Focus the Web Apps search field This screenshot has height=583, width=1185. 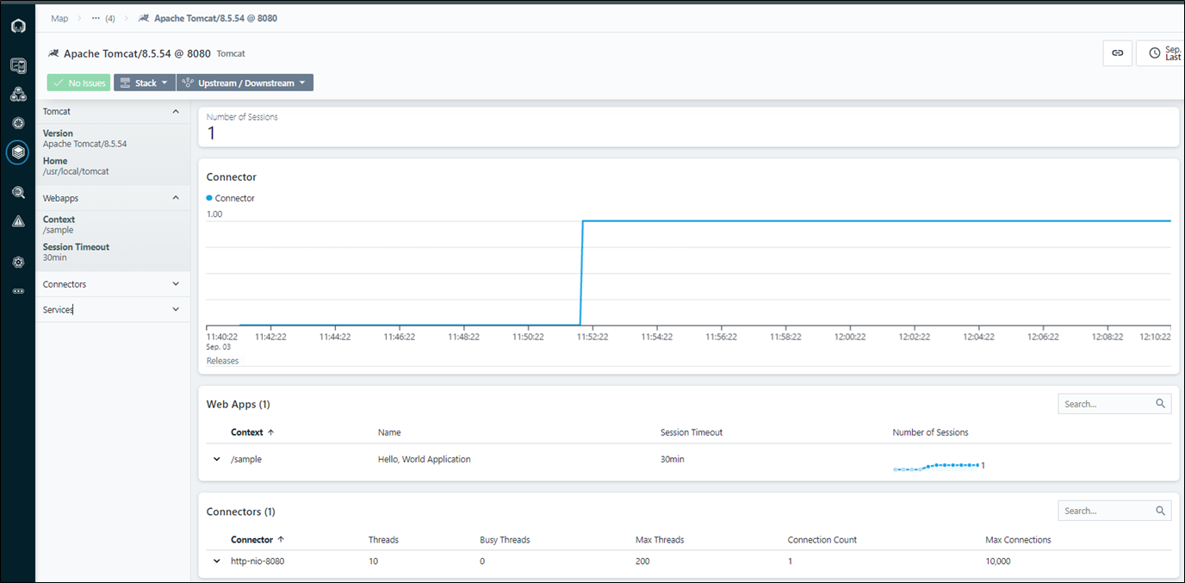pos(1114,403)
